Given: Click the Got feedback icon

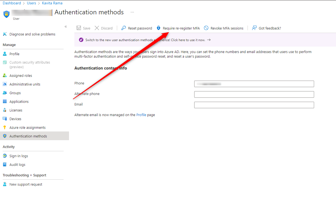Looking at the screenshot, I should 254,28.
